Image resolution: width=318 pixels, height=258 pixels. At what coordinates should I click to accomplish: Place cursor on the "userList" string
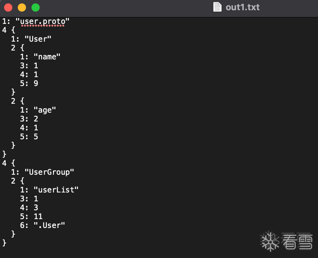pos(56,190)
